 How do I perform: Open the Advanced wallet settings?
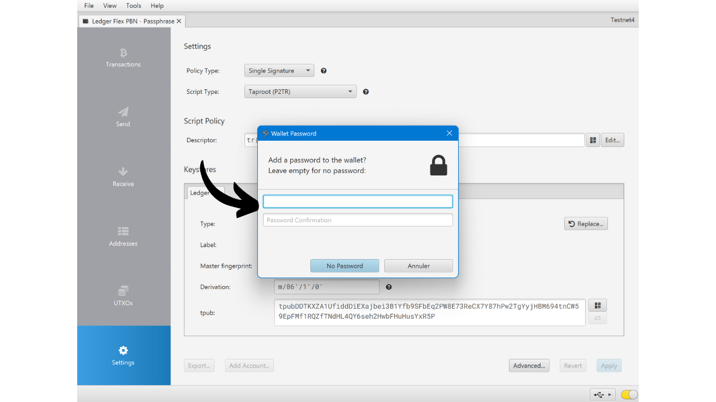click(529, 365)
